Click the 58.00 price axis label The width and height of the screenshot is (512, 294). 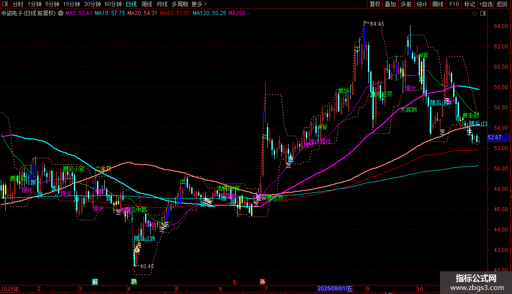tap(501, 87)
